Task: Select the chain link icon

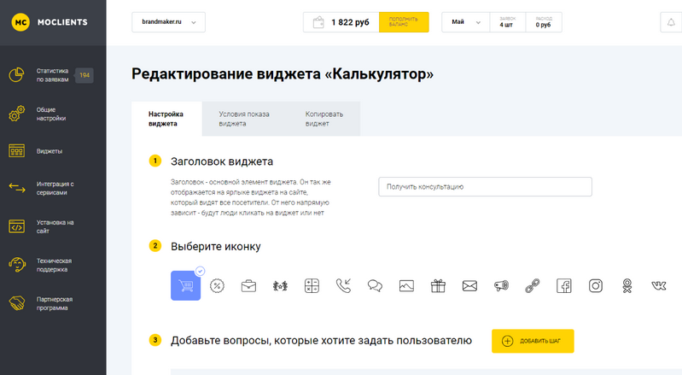Action: (x=533, y=286)
